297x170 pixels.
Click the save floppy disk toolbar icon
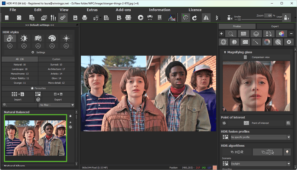(75, 18)
